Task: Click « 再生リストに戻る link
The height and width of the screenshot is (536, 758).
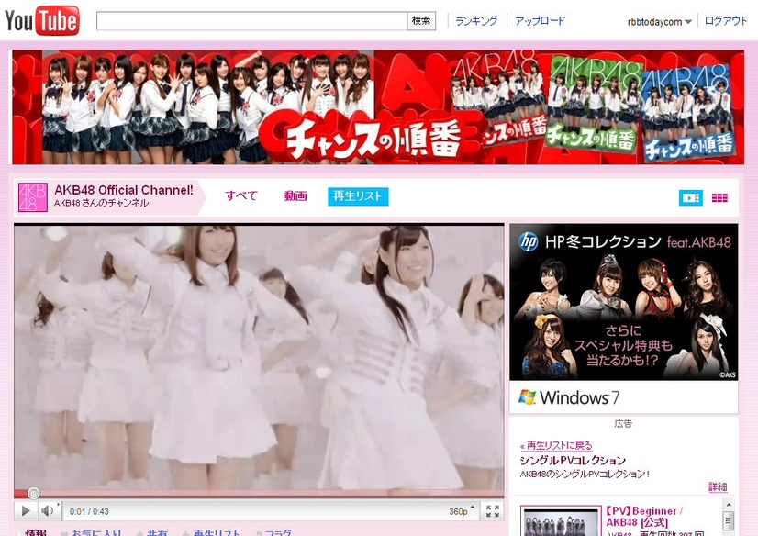Action: [x=556, y=445]
